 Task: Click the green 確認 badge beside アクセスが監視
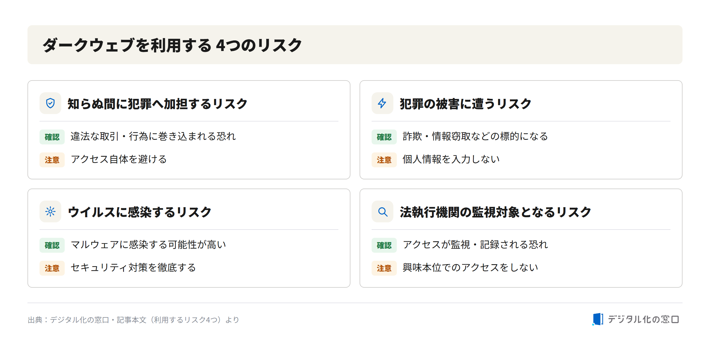pos(384,245)
